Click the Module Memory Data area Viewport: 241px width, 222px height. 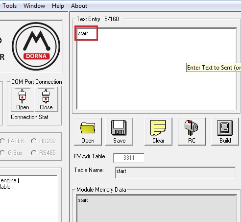[157, 208]
